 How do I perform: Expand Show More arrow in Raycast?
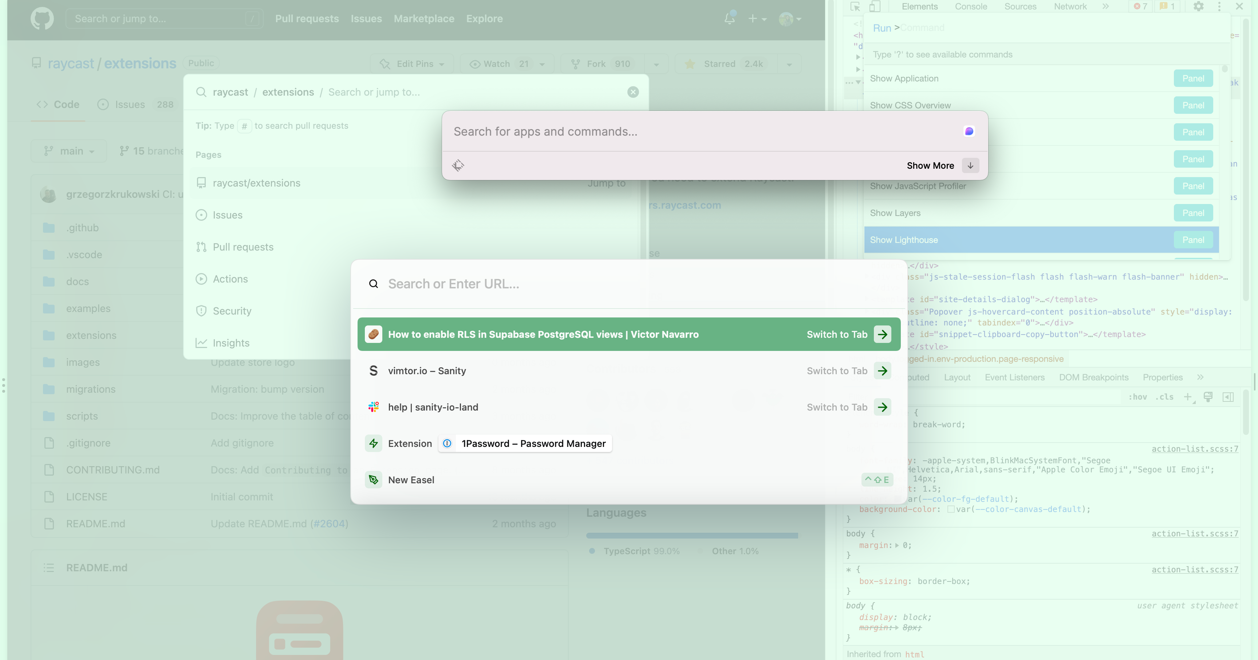(x=970, y=165)
